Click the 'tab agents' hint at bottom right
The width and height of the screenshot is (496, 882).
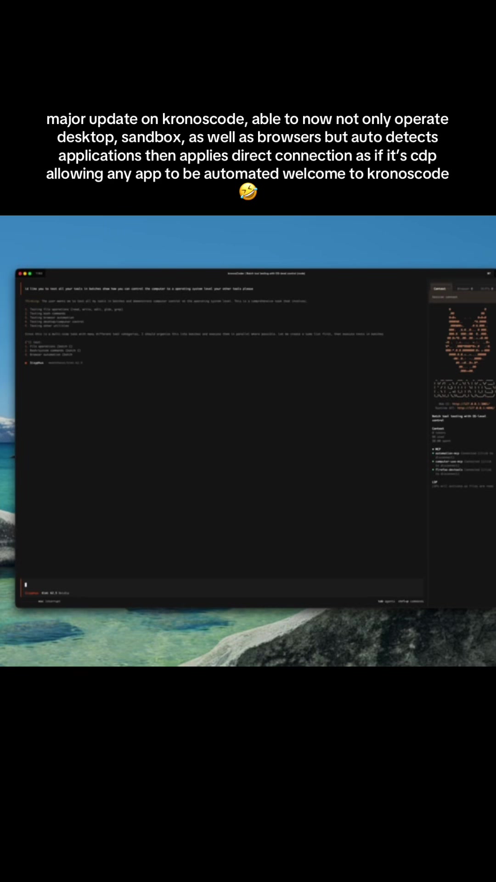[386, 601]
